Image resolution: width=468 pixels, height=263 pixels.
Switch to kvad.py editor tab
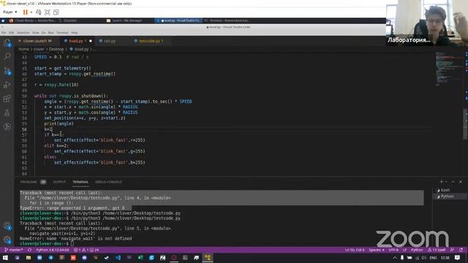78,41
